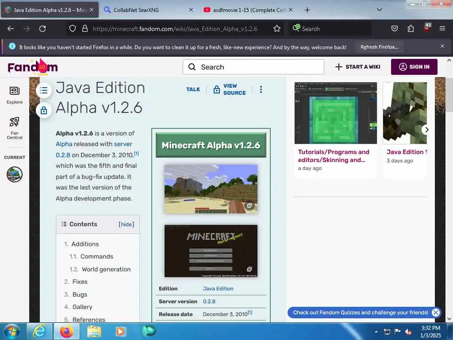Close the Java Edition Alpha v1.2.6 tab
This screenshot has width=453, height=340.
pyautogui.click(x=92, y=10)
